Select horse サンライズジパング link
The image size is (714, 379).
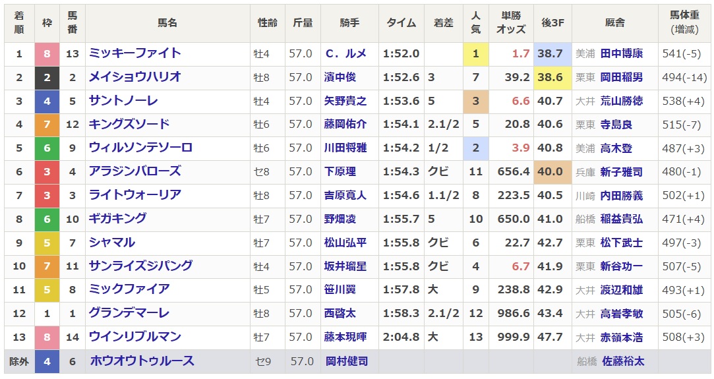140,266
